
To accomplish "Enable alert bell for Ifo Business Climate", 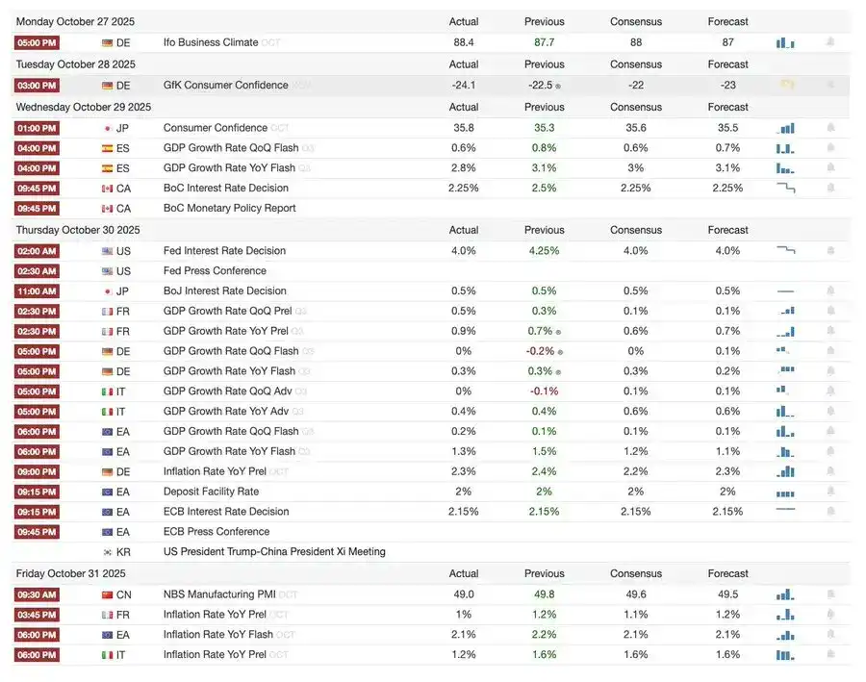I will click(830, 42).
